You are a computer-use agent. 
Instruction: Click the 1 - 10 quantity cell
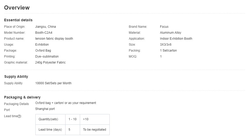tap(73, 119)
